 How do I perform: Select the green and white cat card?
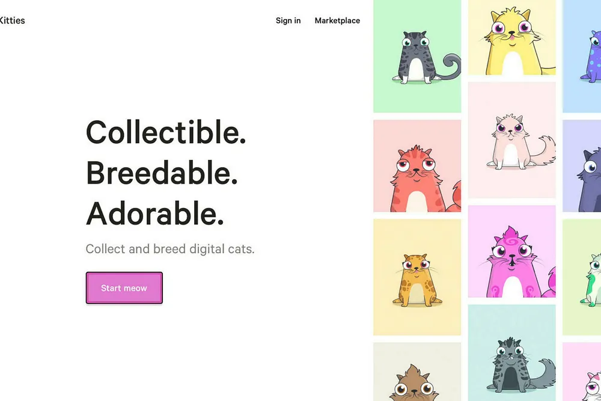click(x=582, y=277)
